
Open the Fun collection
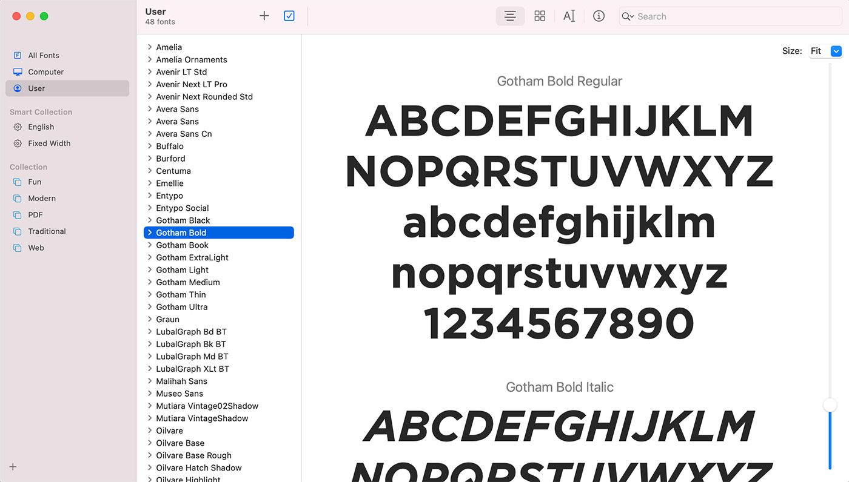tap(67, 182)
